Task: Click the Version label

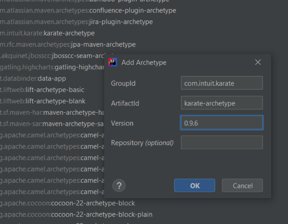Action: [x=122, y=123]
